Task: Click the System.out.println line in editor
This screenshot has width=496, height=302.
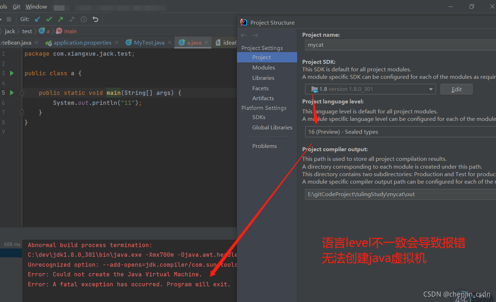Action: pyautogui.click(x=97, y=103)
